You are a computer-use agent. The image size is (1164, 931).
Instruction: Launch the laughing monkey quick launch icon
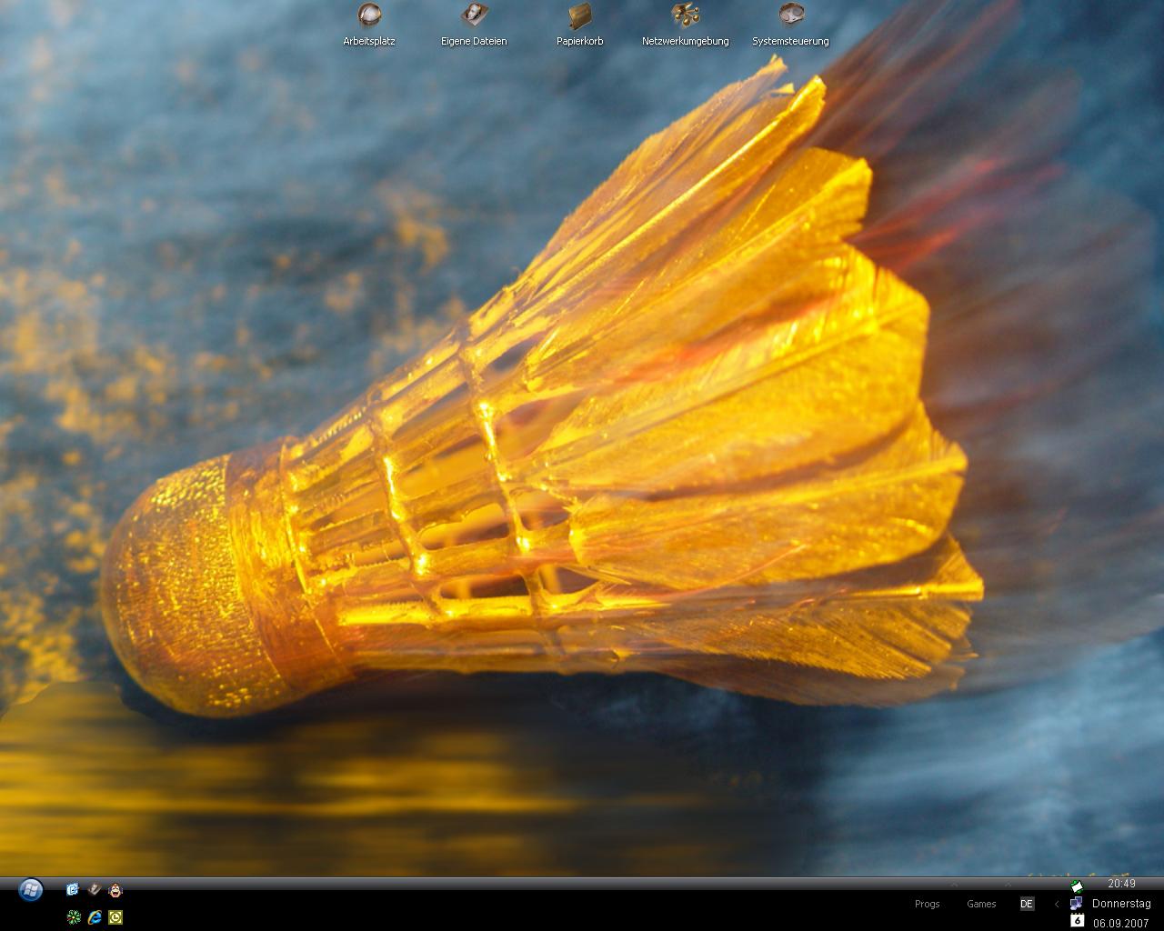tap(115, 890)
